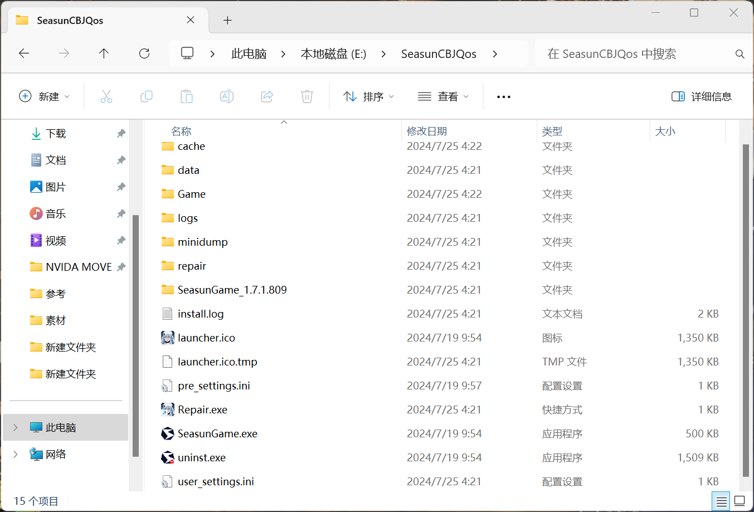The image size is (754, 512).
Task: Unpin 音乐 from quick access
Action: click(121, 213)
